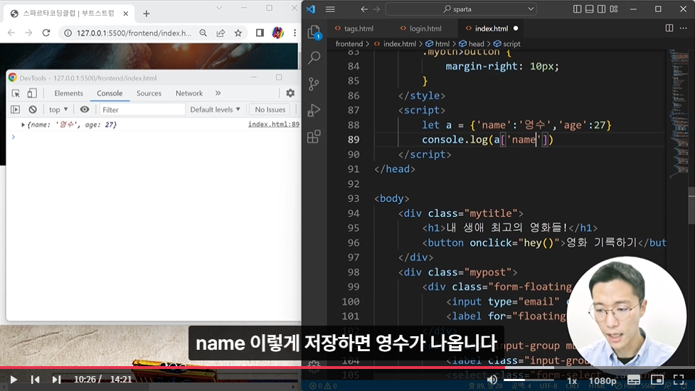The height and width of the screenshot is (391, 695).
Task: Click No Issues button
Action: click(x=270, y=109)
